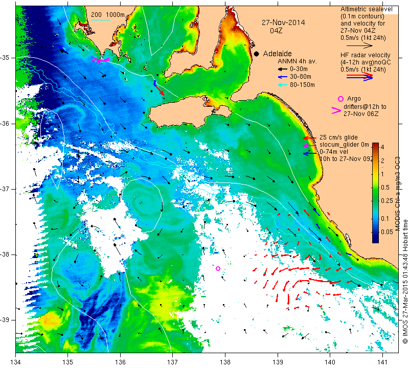The image size is (409, 368).
Task: Click the dark red top of chlorophyll colorbar
Action: point(375,145)
